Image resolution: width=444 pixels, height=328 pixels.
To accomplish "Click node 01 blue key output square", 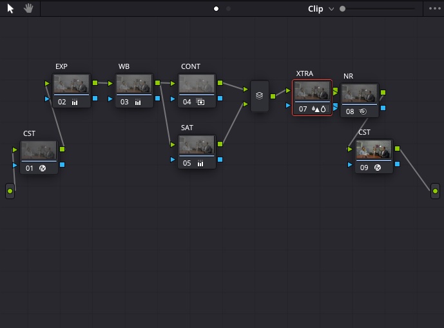I will click(x=63, y=164).
